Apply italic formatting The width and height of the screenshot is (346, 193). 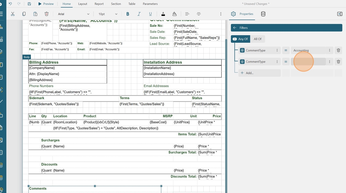(139, 14)
